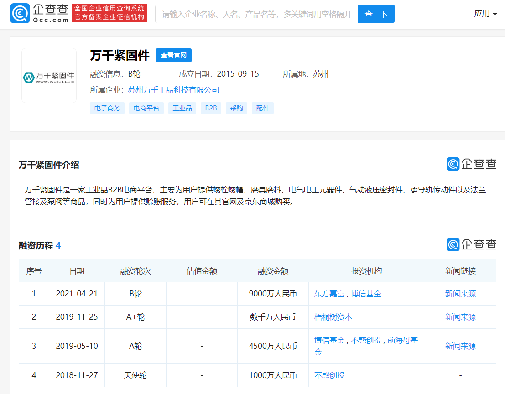This screenshot has height=394, width=505.
Task: Focus the enterprise name search field
Action: tap(257, 14)
